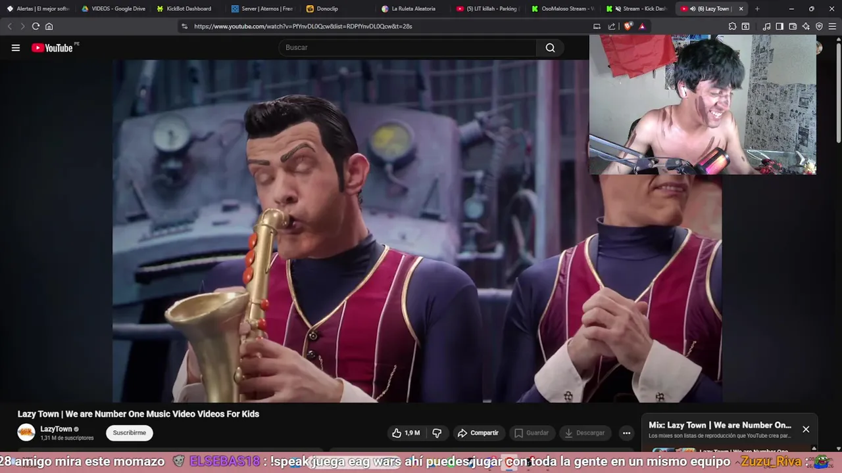Go forward in browser history
Viewport: 842px width, 473px height.
point(22,26)
